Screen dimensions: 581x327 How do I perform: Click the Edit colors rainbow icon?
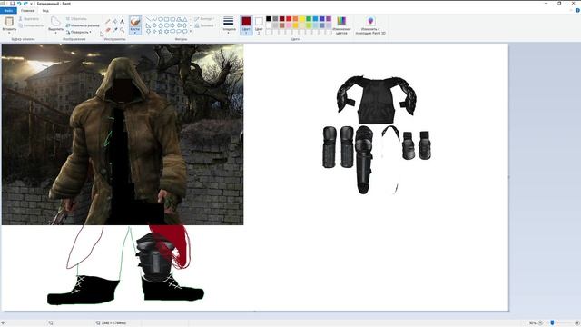point(341,21)
